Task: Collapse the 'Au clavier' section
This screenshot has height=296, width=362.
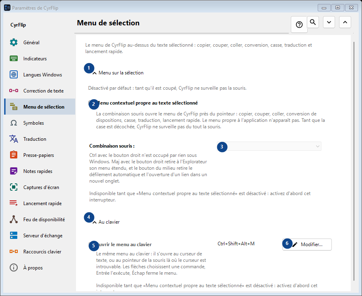Action: pos(95,222)
